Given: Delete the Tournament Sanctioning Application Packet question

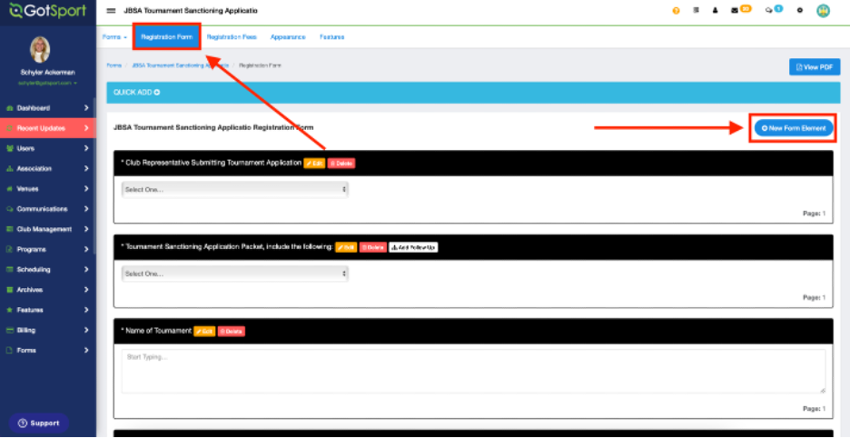Looking at the screenshot, I should [x=373, y=247].
